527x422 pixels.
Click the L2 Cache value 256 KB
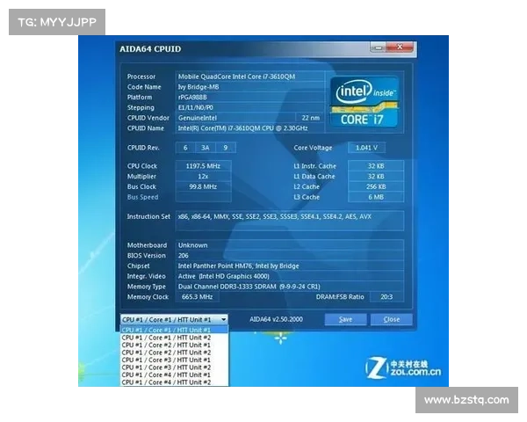(376, 186)
